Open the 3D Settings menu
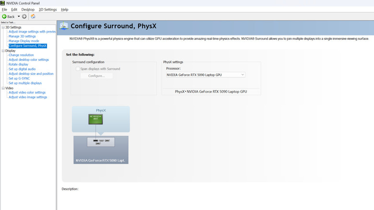 (x=47, y=10)
